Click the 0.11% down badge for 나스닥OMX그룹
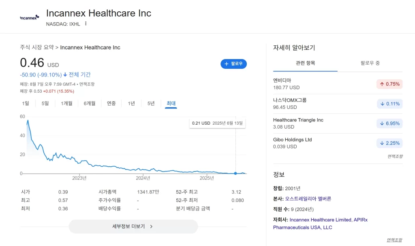Viewport: 415px width, 246px height. (389, 104)
